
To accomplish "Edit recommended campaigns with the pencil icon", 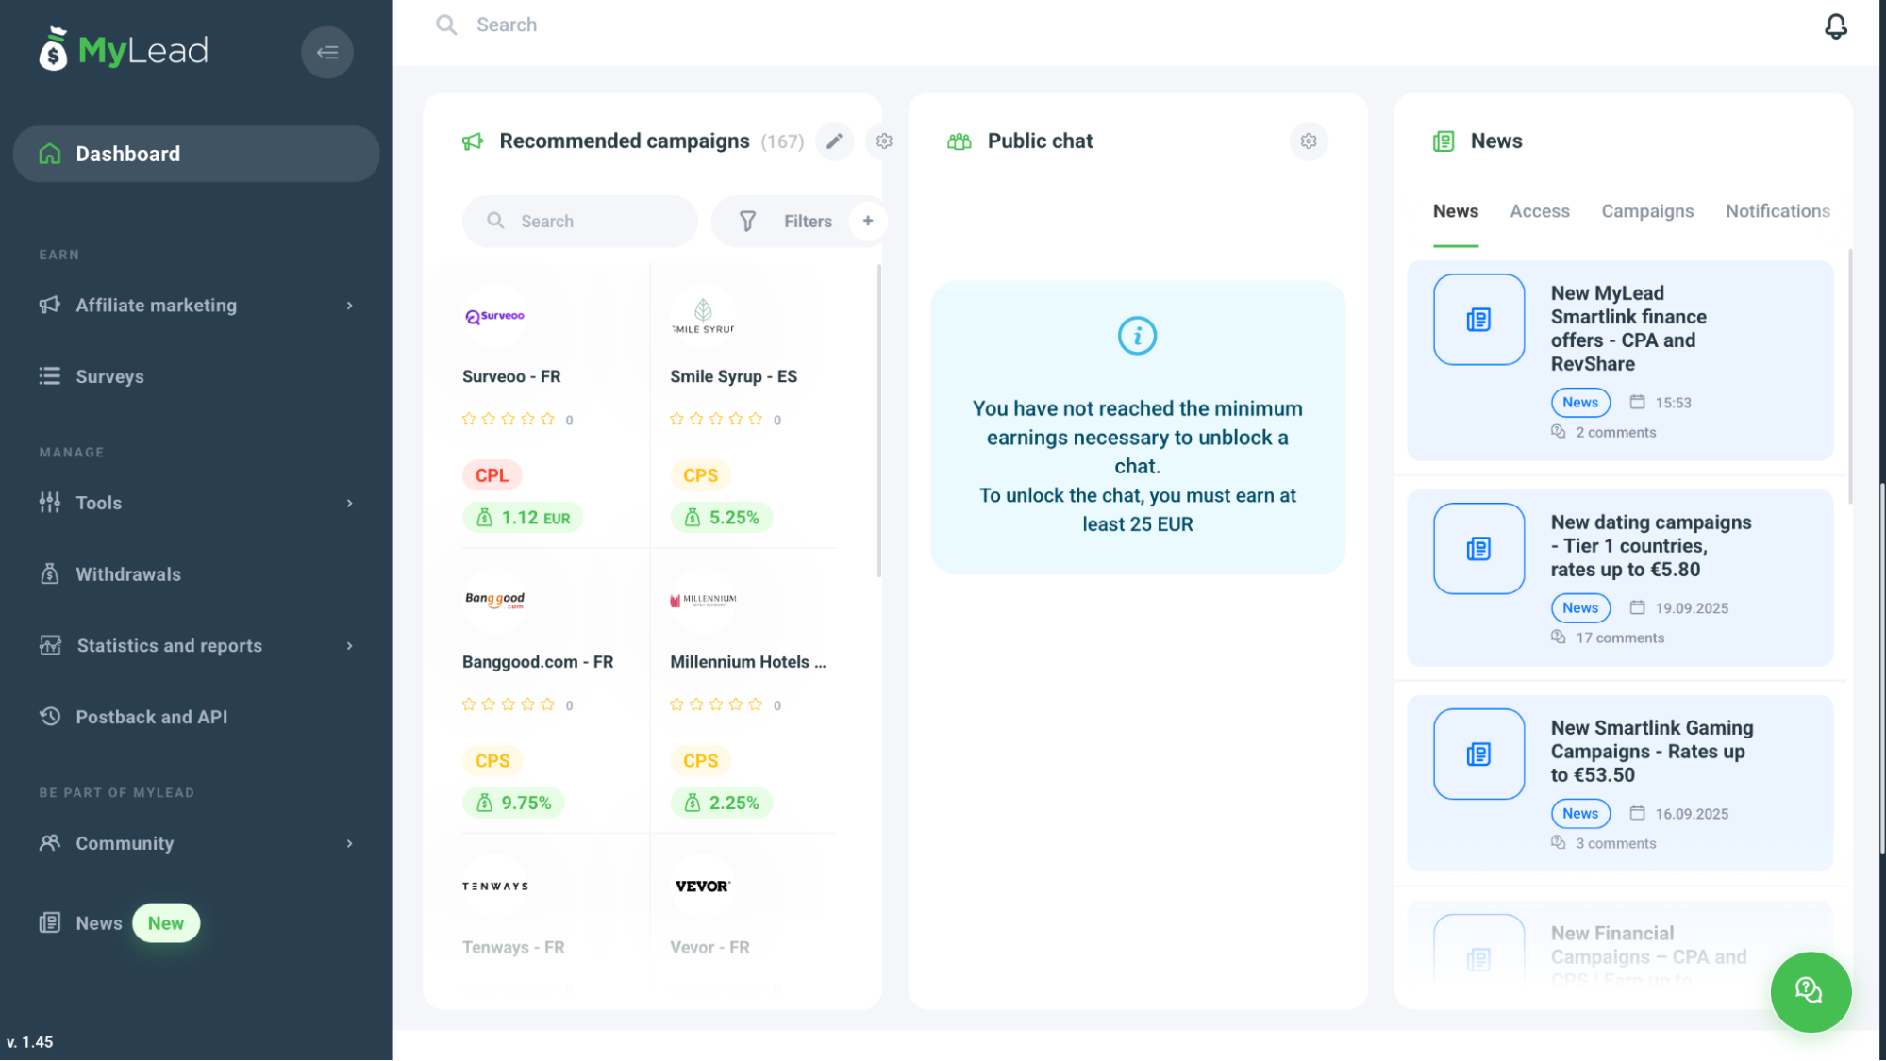I will [834, 141].
